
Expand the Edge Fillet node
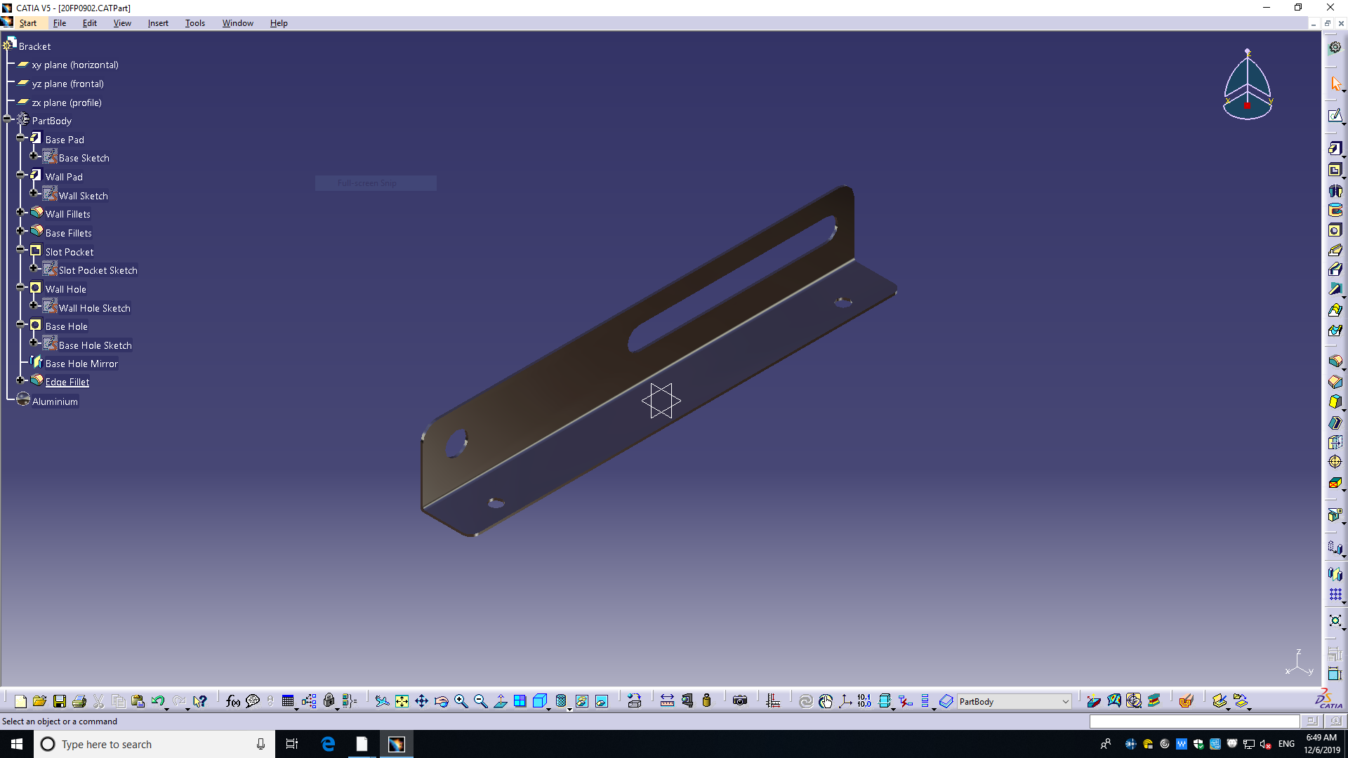click(x=20, y=380)
